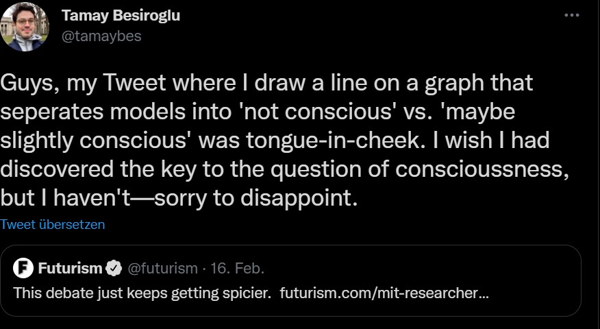This screenshot has width=600, height=329.
Task: Open the 16. Feb. timestamp
Action: [x=239, y=267]
